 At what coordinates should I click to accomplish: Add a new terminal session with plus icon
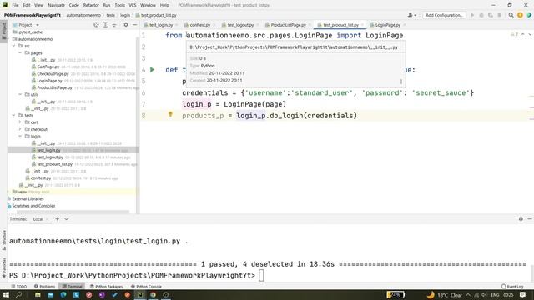coord(58,219)
